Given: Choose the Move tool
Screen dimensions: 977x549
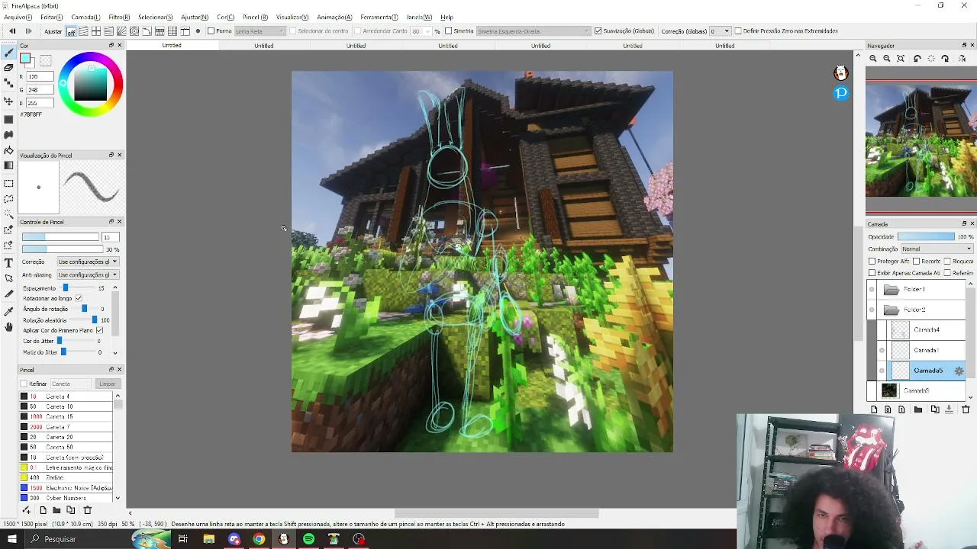Looking at the screenshot, I should click(8, 101).
